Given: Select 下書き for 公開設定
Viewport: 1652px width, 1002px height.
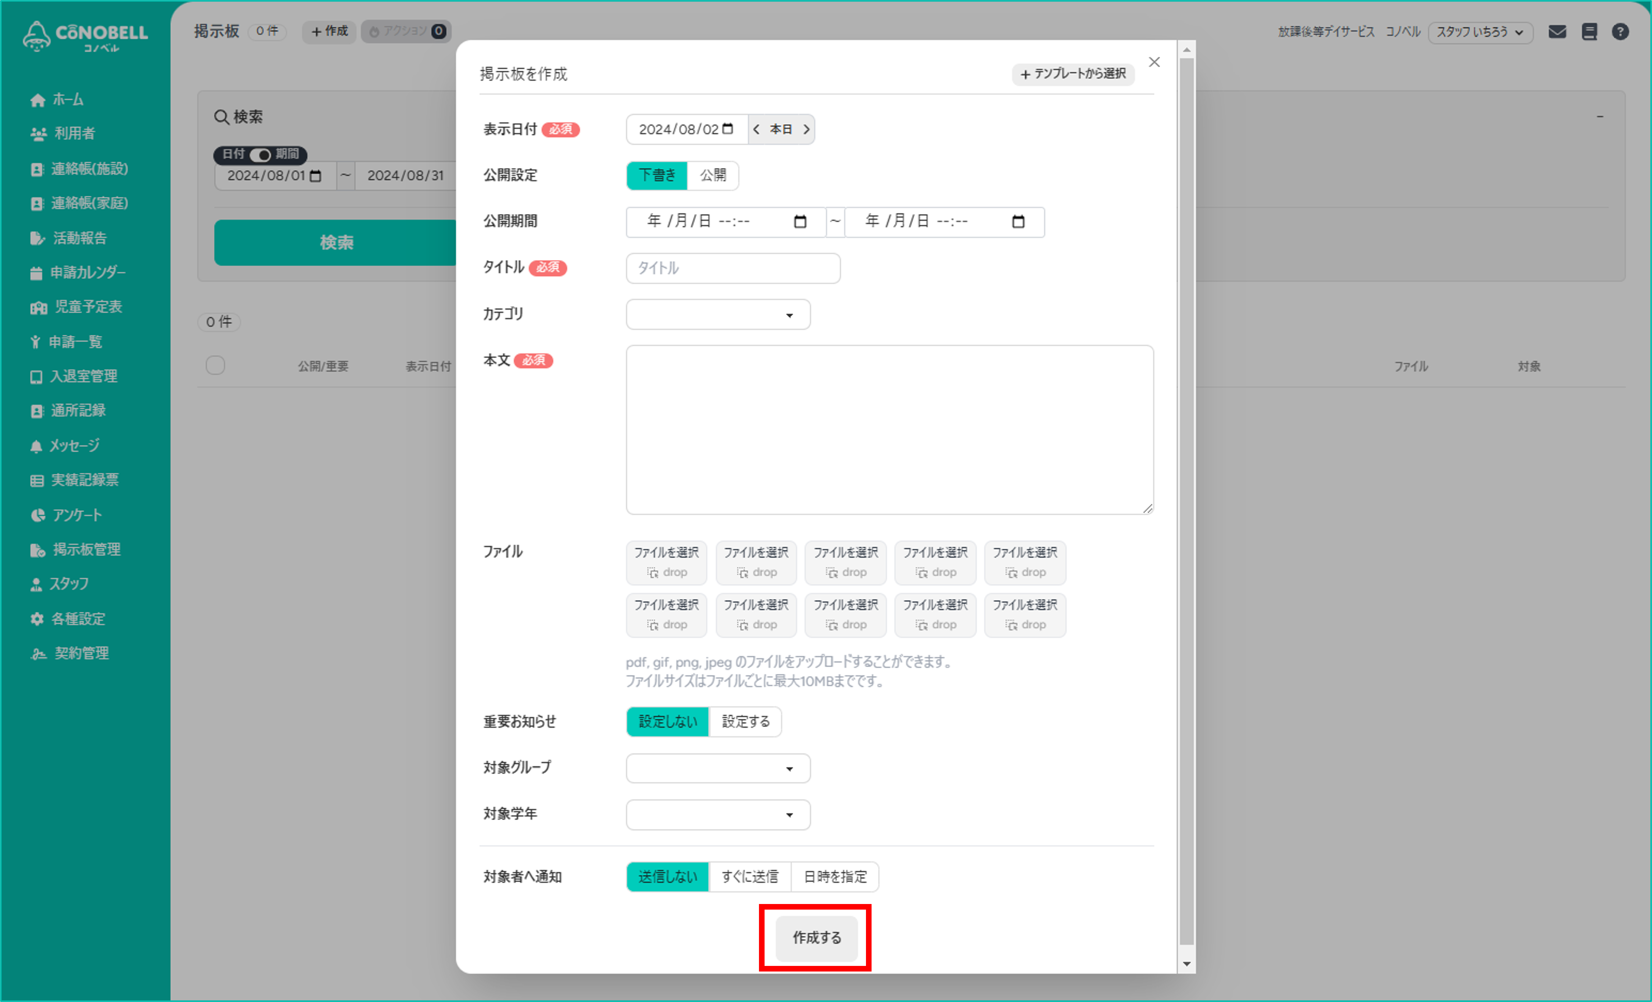Looking at the screenshot, I should point(656,176).
